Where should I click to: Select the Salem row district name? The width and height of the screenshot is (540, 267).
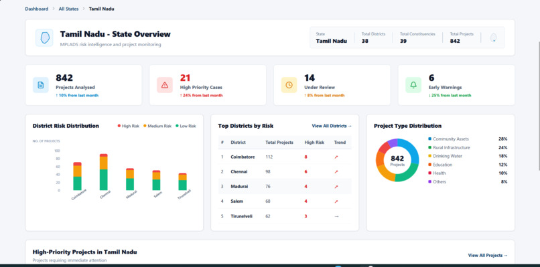237,201
